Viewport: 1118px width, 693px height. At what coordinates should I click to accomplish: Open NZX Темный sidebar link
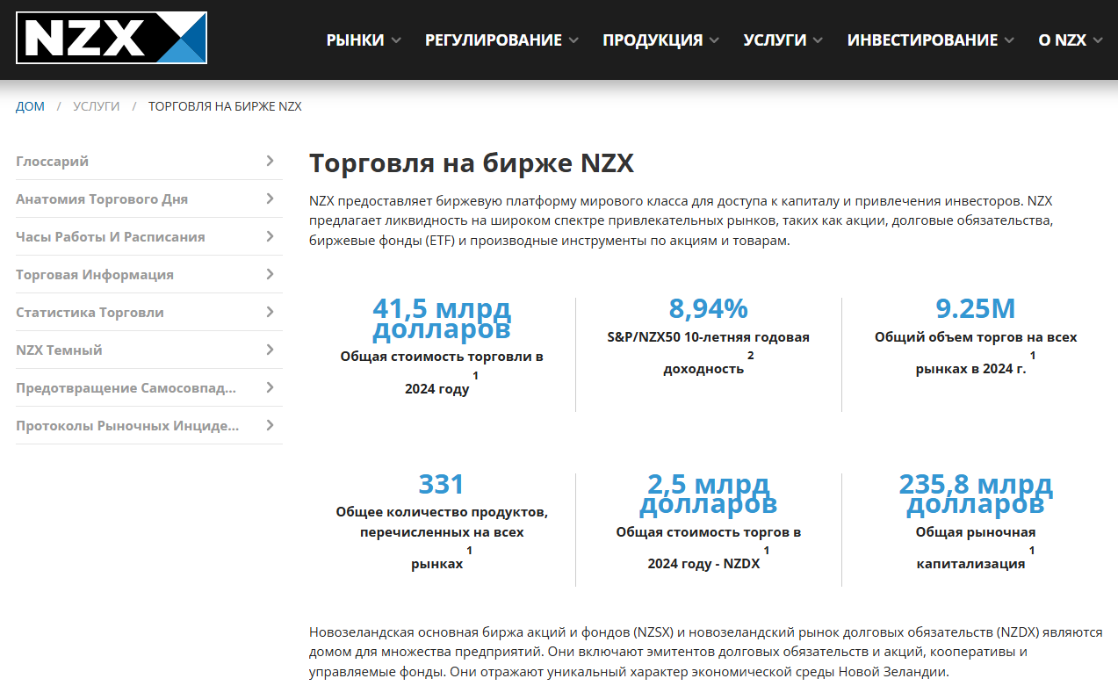tap(149, 350)
